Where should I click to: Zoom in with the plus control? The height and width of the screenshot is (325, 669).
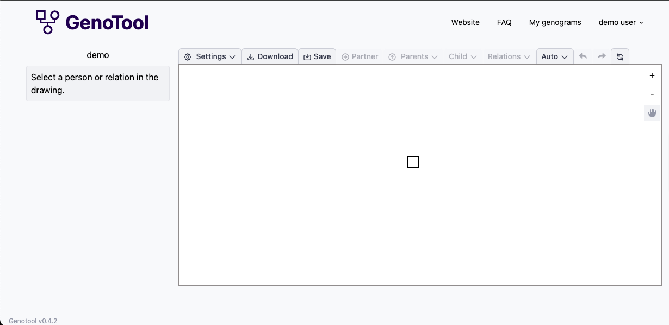pos(652,75)
